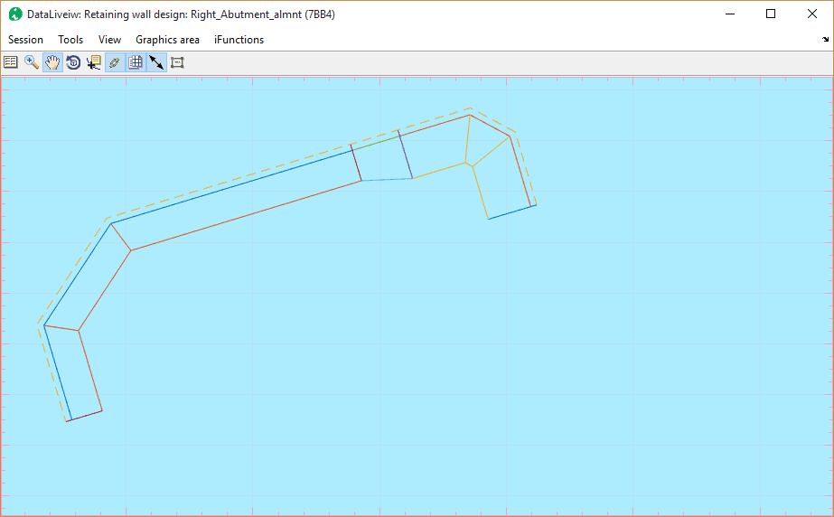Minimize the DataLiveiw window
Screen dimensions: 834x517
coord(730,14)
